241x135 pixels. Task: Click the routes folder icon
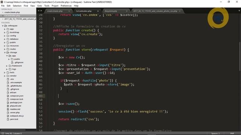pos(8,49)
